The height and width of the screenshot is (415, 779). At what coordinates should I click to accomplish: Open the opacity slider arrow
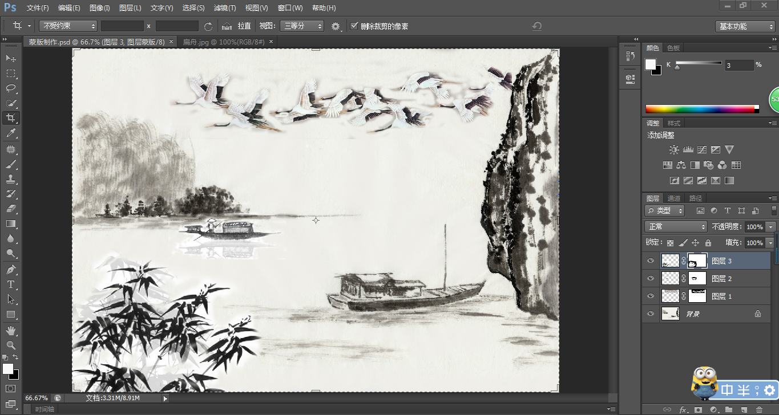tap(772, 227)
